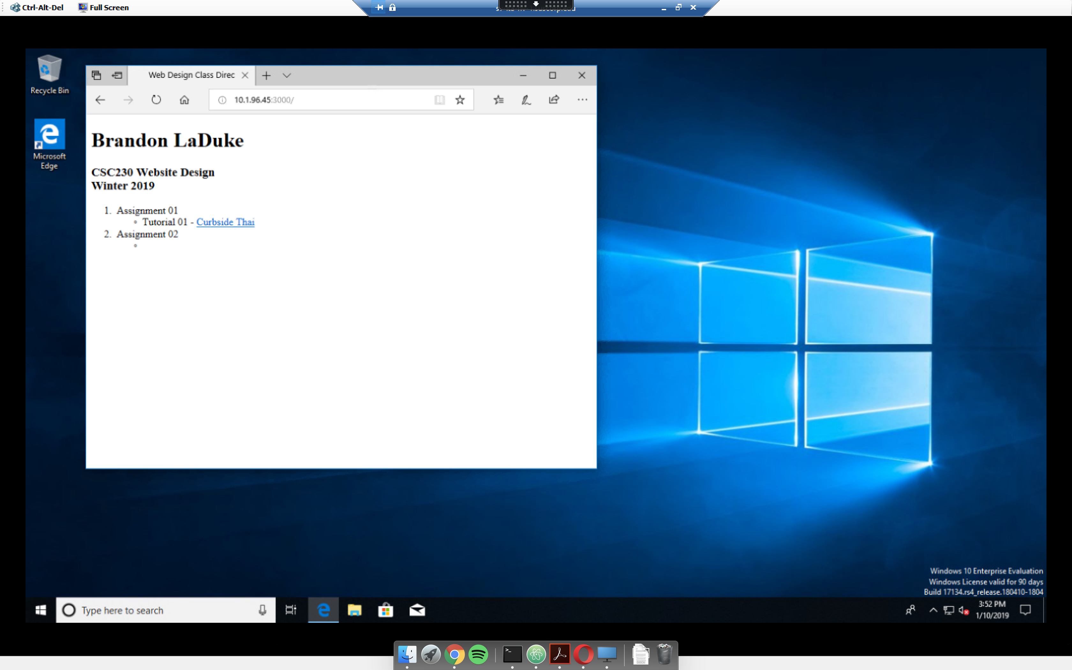Toggle the Full Screen viewer option
Screen dimensions: 1072x670
coord(104,7)
